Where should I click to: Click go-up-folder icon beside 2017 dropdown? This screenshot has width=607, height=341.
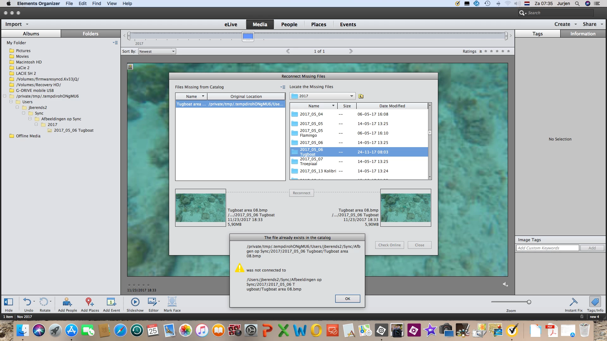coord(361,96)
